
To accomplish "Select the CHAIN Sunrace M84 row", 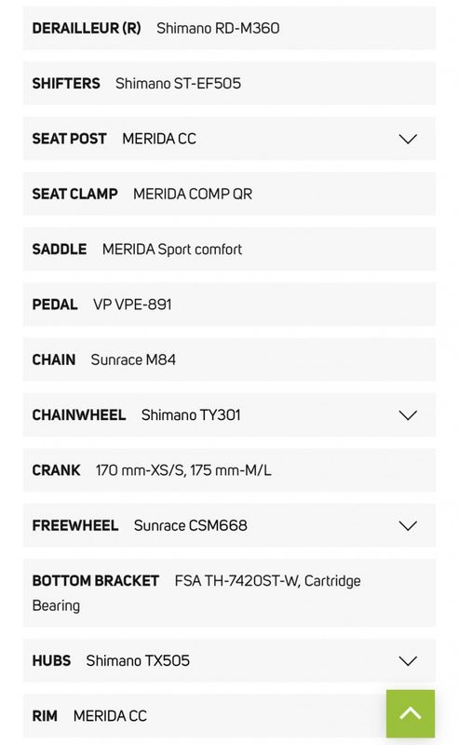I will point(229,359).
